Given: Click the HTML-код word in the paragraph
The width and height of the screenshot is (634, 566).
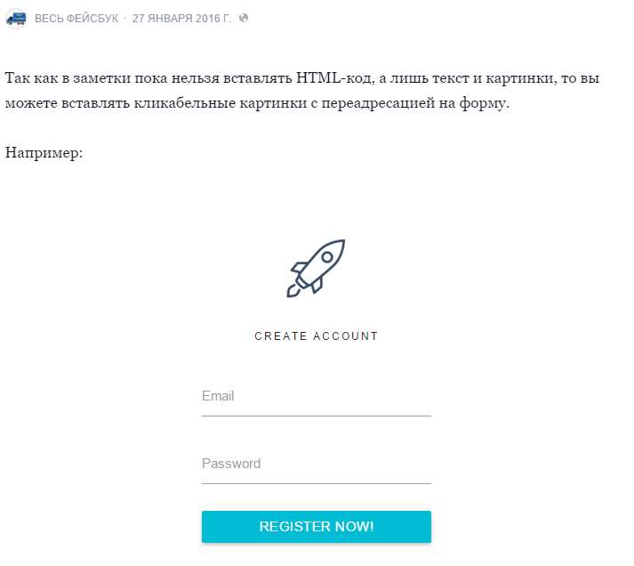Looking at the screenshot, I should [x=333, y=78].
